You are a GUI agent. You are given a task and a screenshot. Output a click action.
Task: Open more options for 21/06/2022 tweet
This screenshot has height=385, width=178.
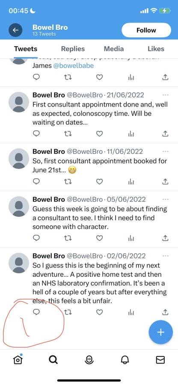166,95
